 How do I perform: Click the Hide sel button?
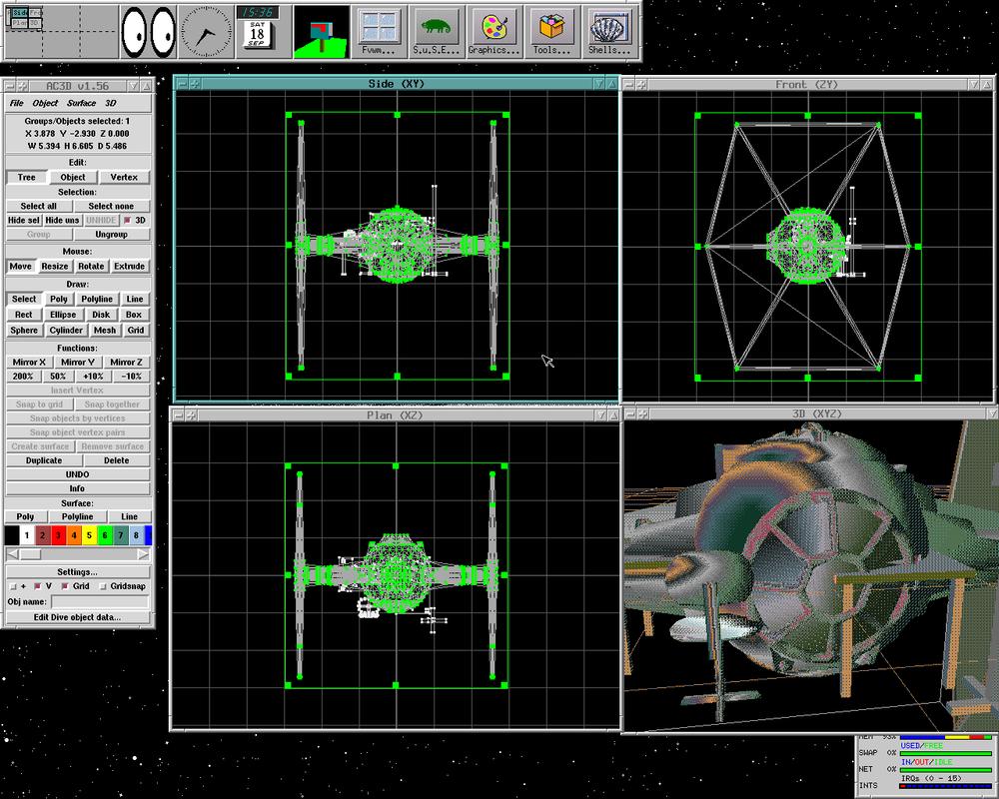point(24,220)
